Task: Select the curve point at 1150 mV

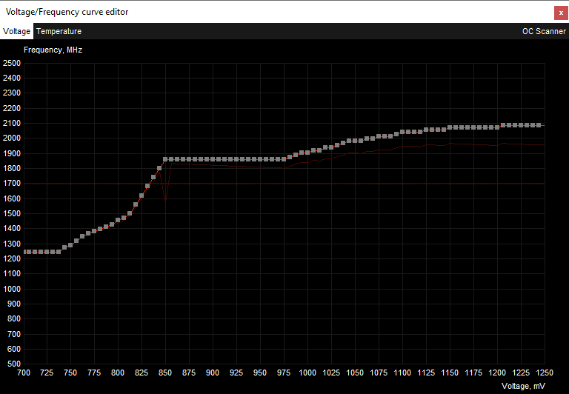Action: (450, 127)
